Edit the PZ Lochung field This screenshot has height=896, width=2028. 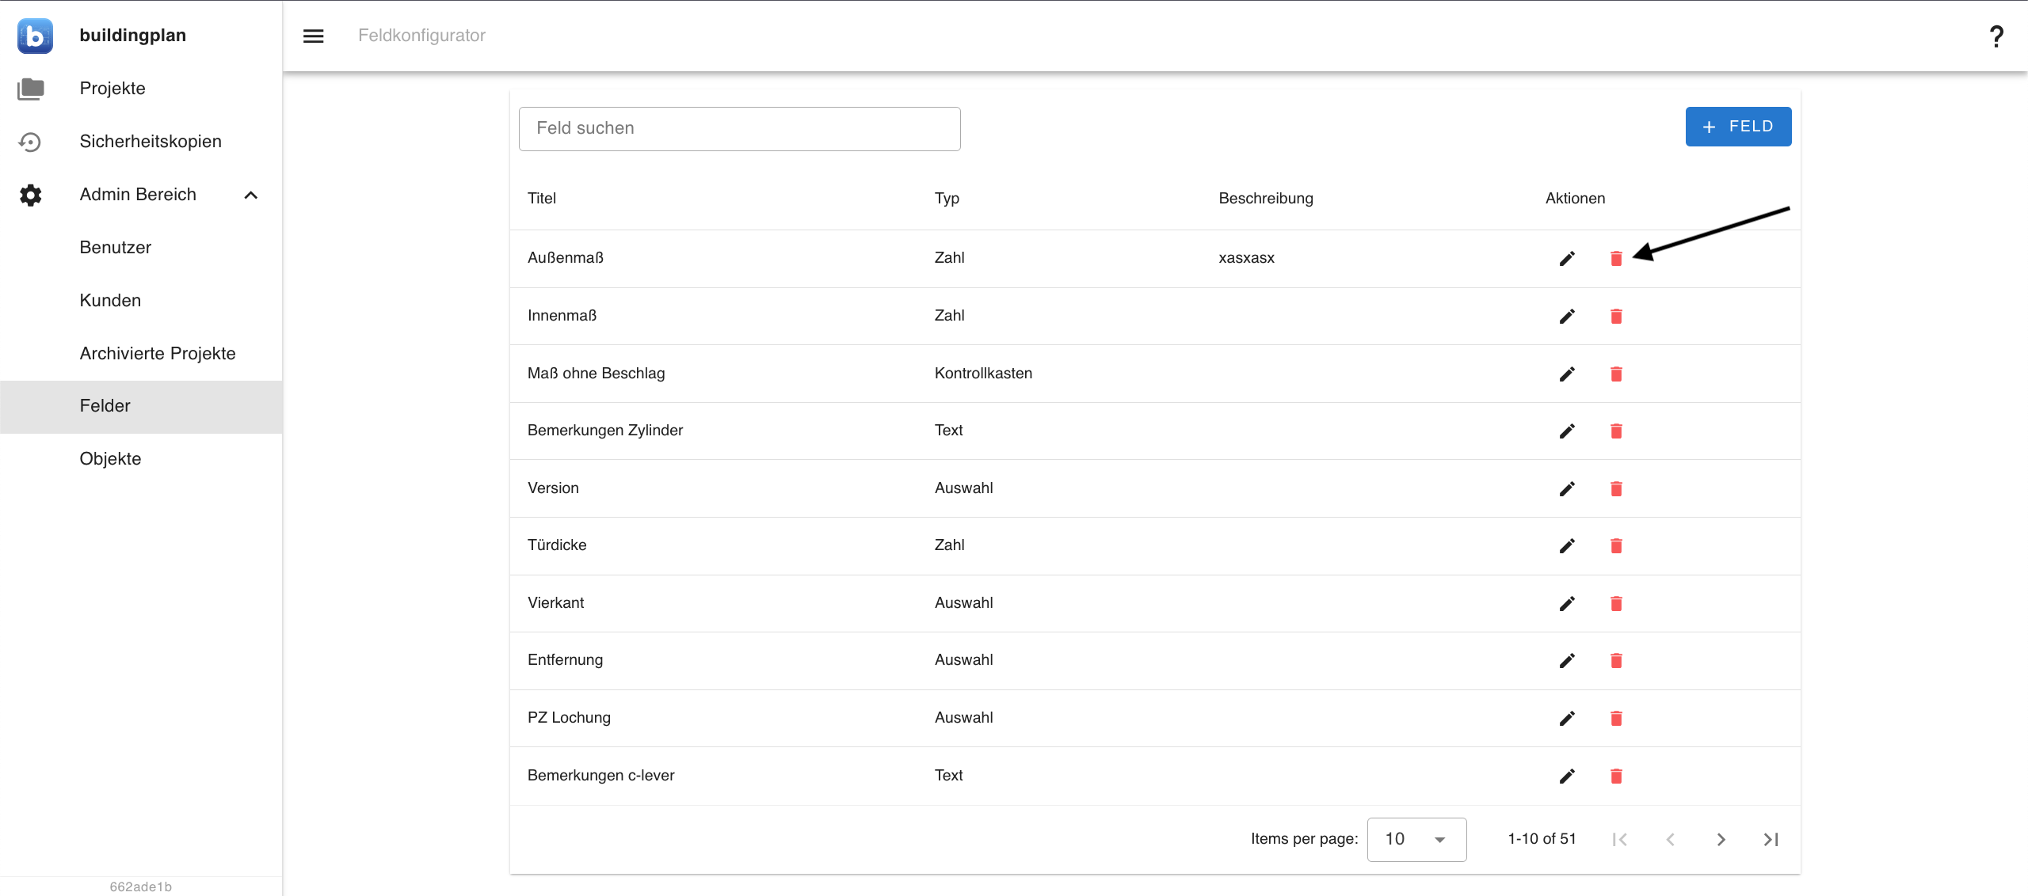coord(1567,718)
